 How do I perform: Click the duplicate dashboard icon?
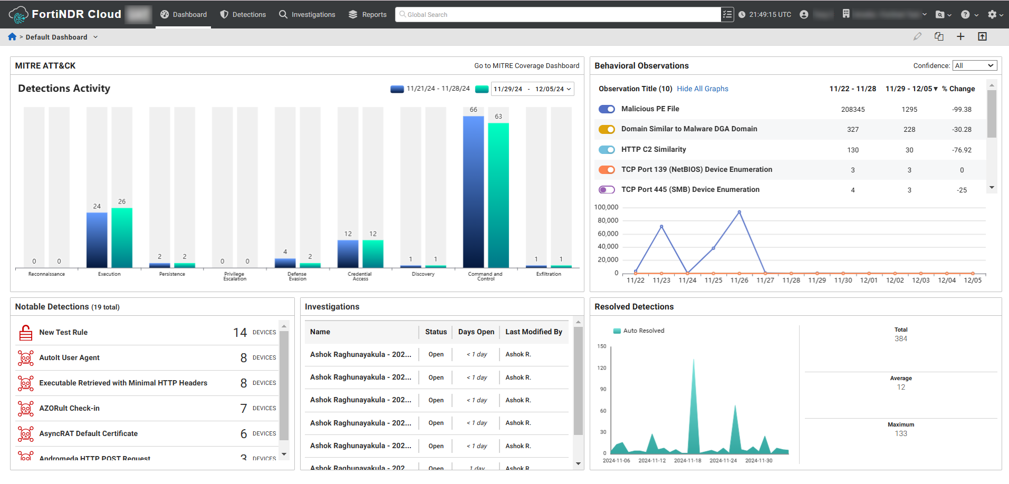coord(939,36)
